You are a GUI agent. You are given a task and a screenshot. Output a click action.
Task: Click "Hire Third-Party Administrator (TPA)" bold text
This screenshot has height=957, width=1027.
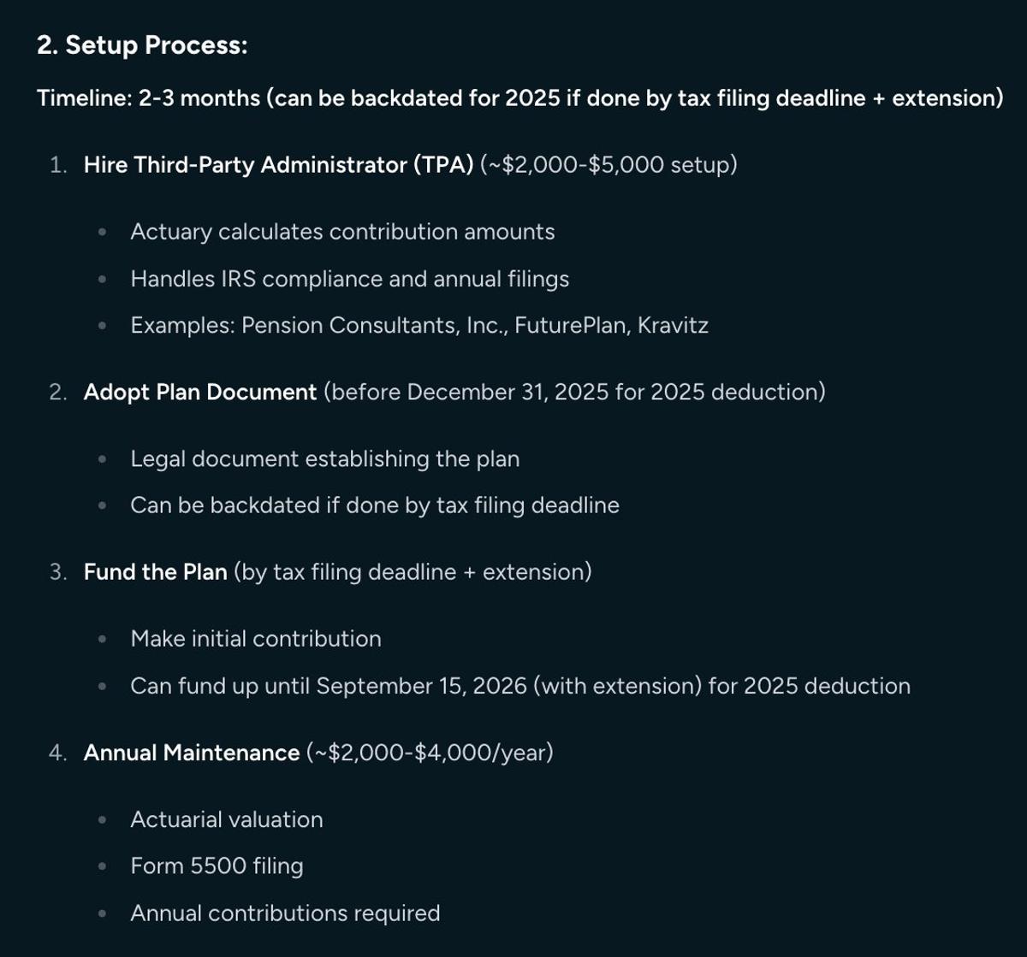(278, 165)
